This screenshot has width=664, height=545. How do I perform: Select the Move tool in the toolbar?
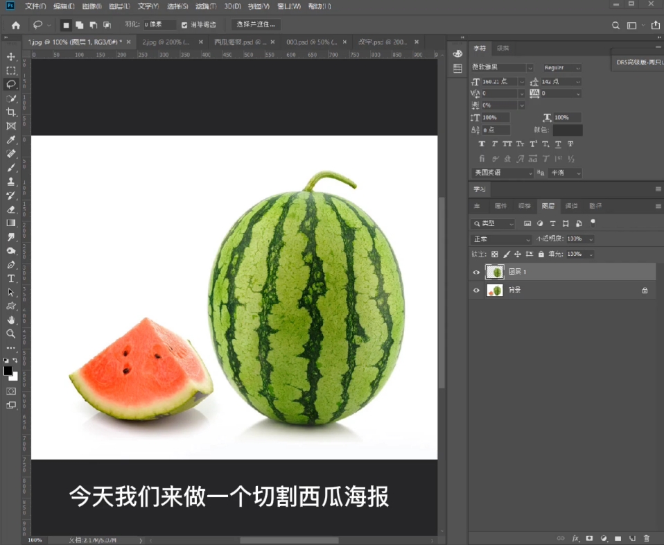[10, 55]
